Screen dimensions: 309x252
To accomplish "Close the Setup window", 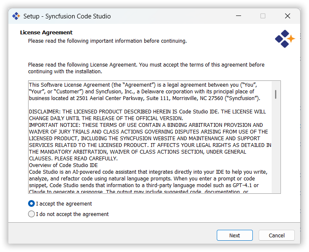I will click(x=288, y=16).
